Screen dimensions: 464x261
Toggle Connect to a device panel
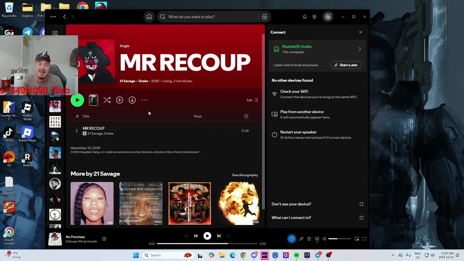click(317, 239)
